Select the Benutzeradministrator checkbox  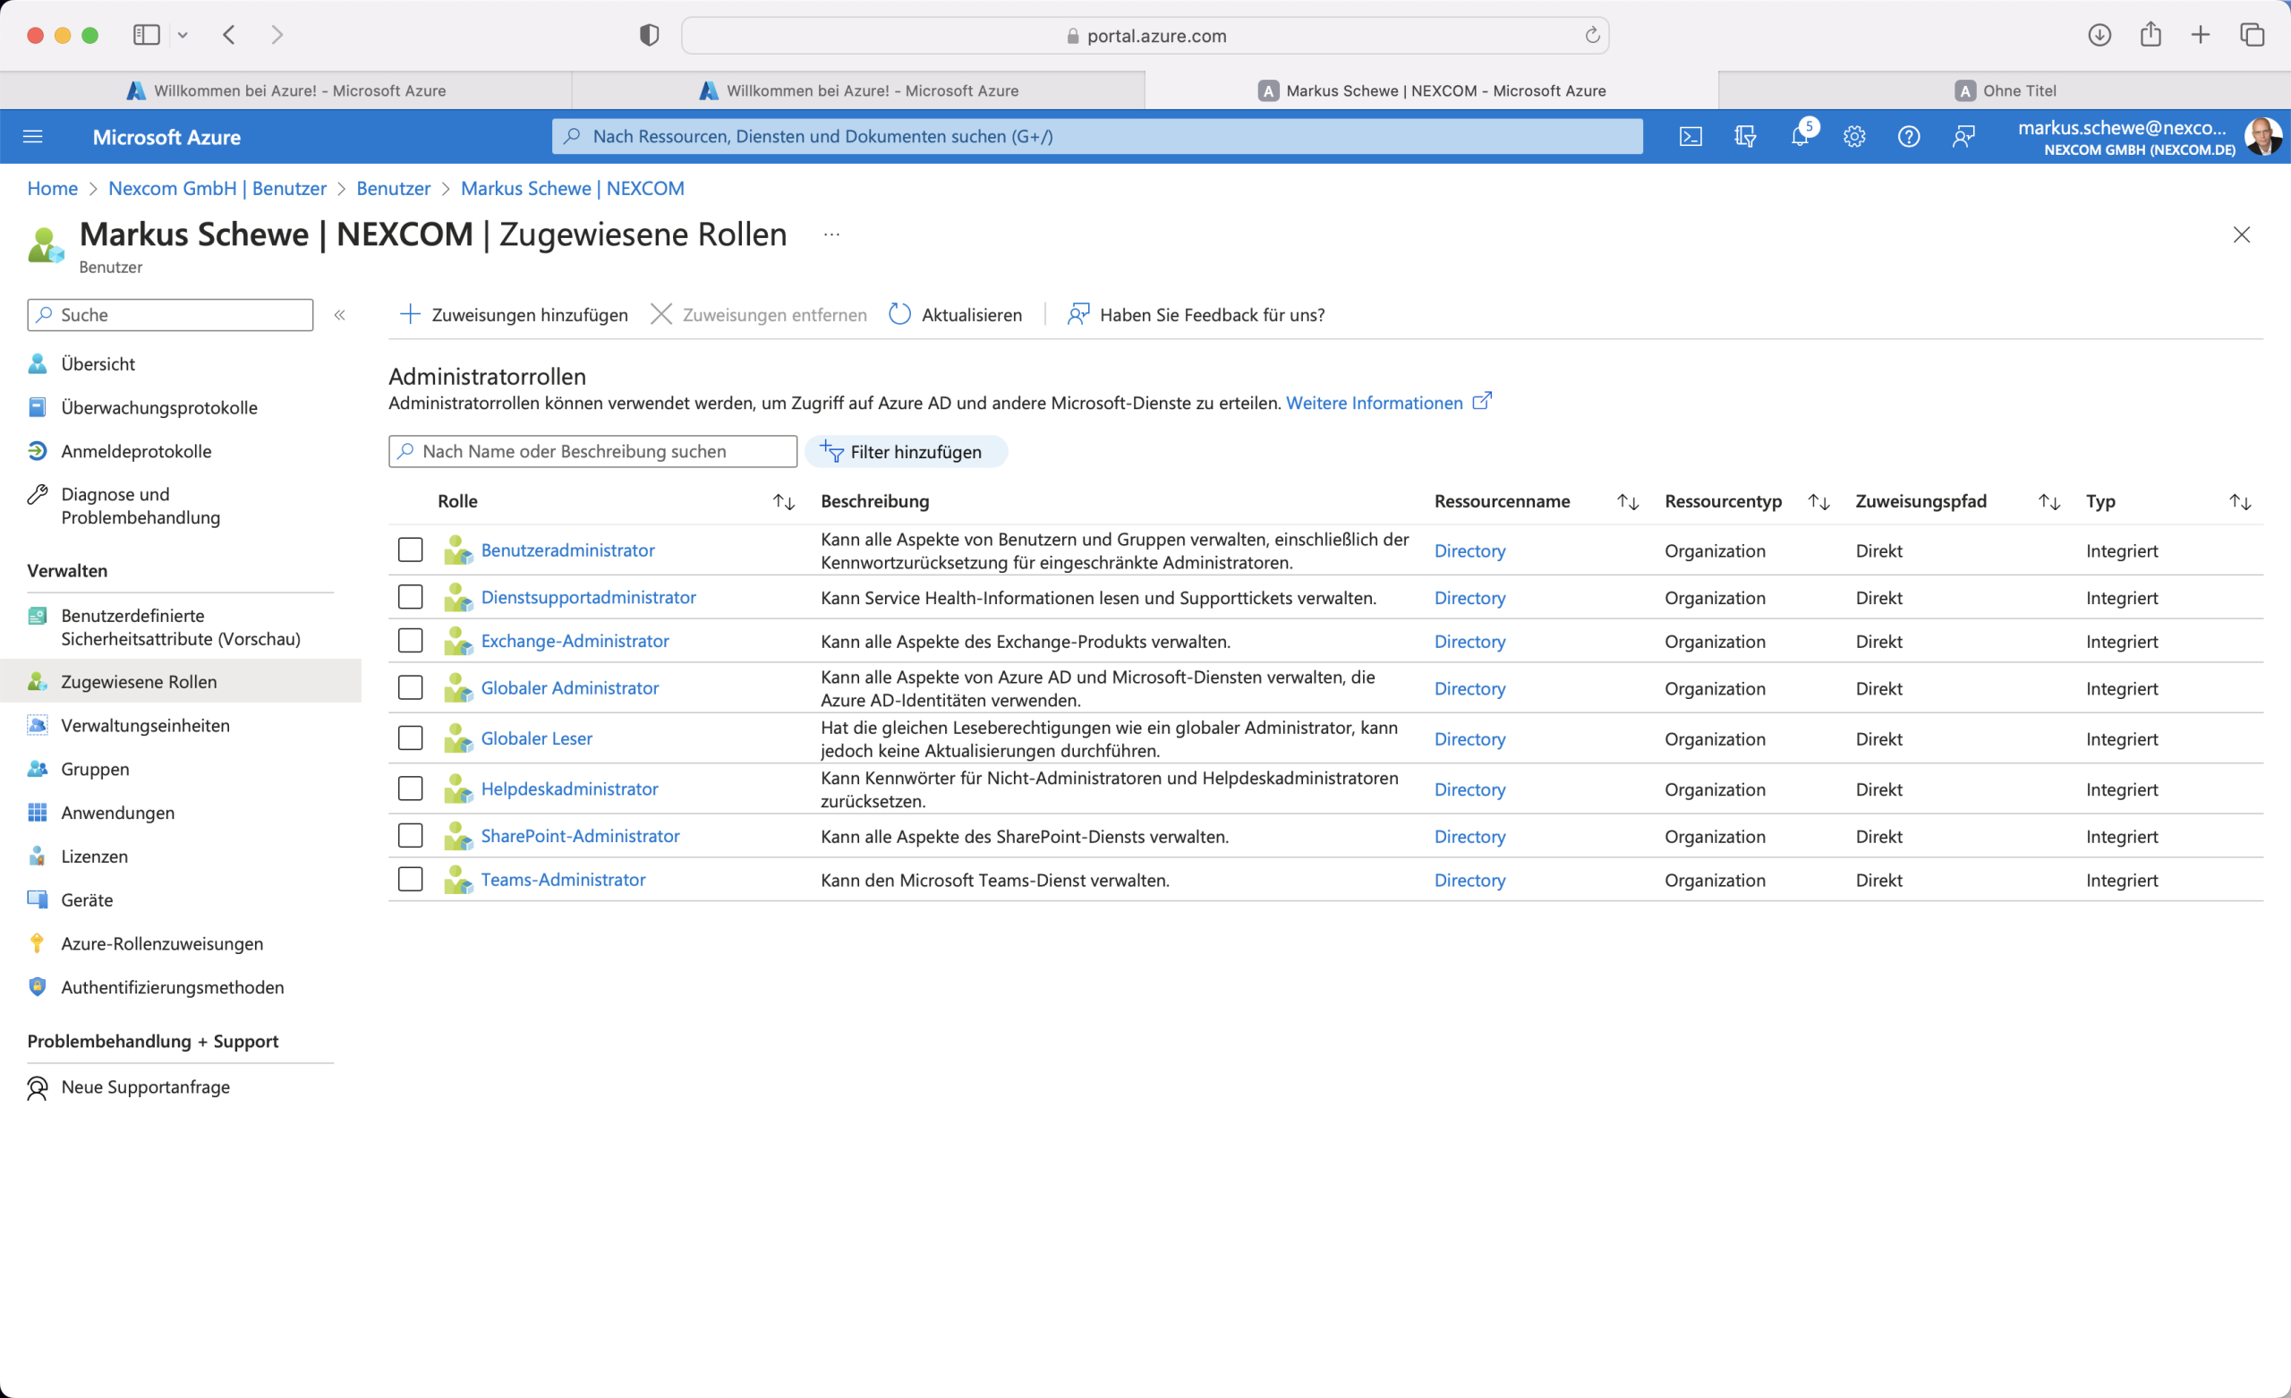coord(410,550)
